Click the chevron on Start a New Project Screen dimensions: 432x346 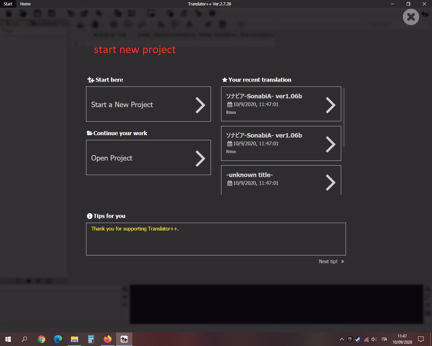click(200, 105)
